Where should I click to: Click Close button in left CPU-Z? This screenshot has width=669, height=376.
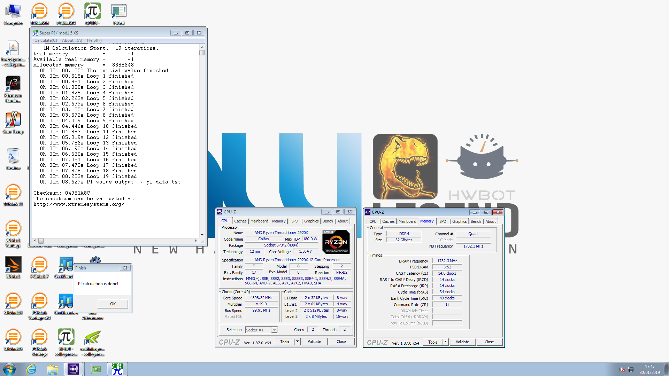tap(341, 342)
